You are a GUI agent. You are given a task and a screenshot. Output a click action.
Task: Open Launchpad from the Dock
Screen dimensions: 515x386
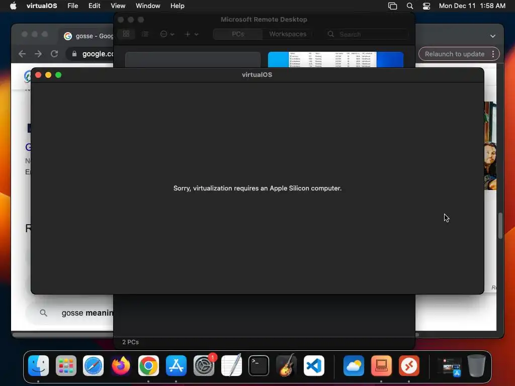pos(66,365)
